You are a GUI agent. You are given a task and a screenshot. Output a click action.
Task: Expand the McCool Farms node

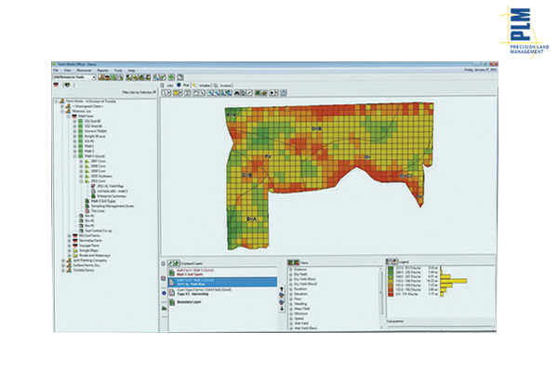[69, 235]
